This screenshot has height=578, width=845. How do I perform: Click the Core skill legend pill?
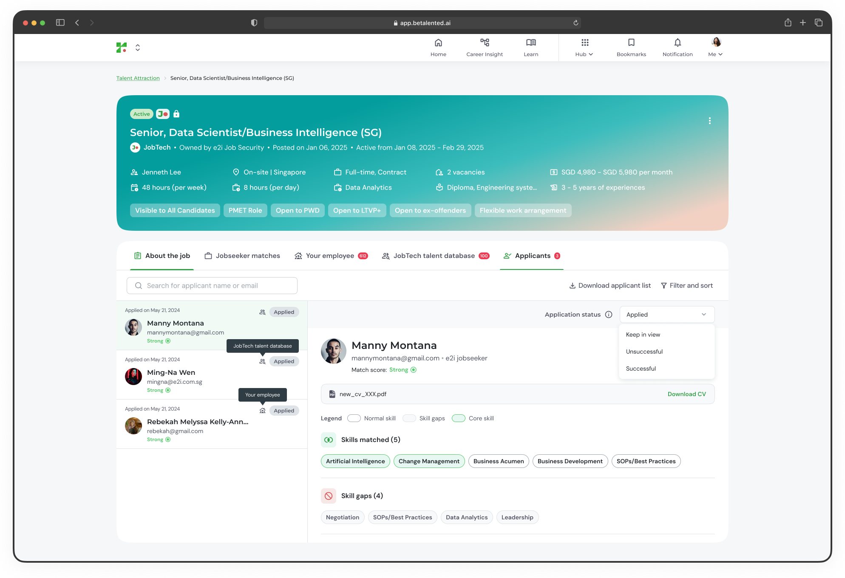pos(458,418)
